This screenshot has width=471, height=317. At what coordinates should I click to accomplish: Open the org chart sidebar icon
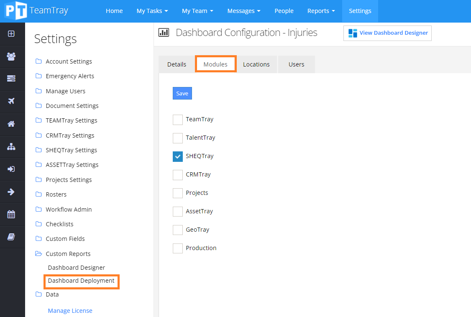[13, 147]
